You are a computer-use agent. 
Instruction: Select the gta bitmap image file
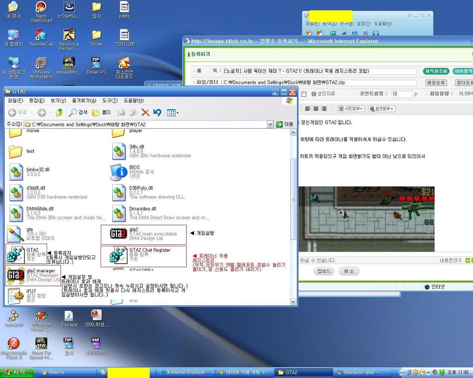(30, 234)
